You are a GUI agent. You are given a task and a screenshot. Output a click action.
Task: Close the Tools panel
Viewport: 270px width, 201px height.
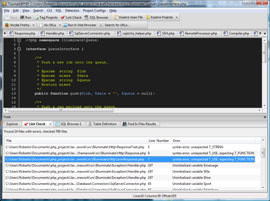(265, 117)
